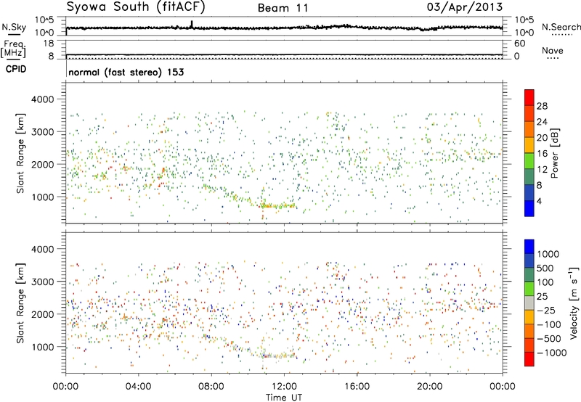Click the echo band near 12:00 in Velocity panel
This screenshot has width=581, height=402.
pos(277,356)
